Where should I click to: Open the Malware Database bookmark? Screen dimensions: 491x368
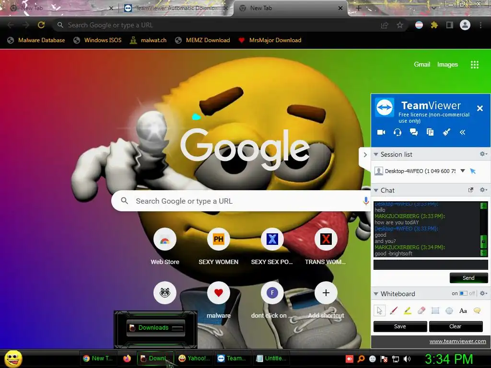point(36,40)
